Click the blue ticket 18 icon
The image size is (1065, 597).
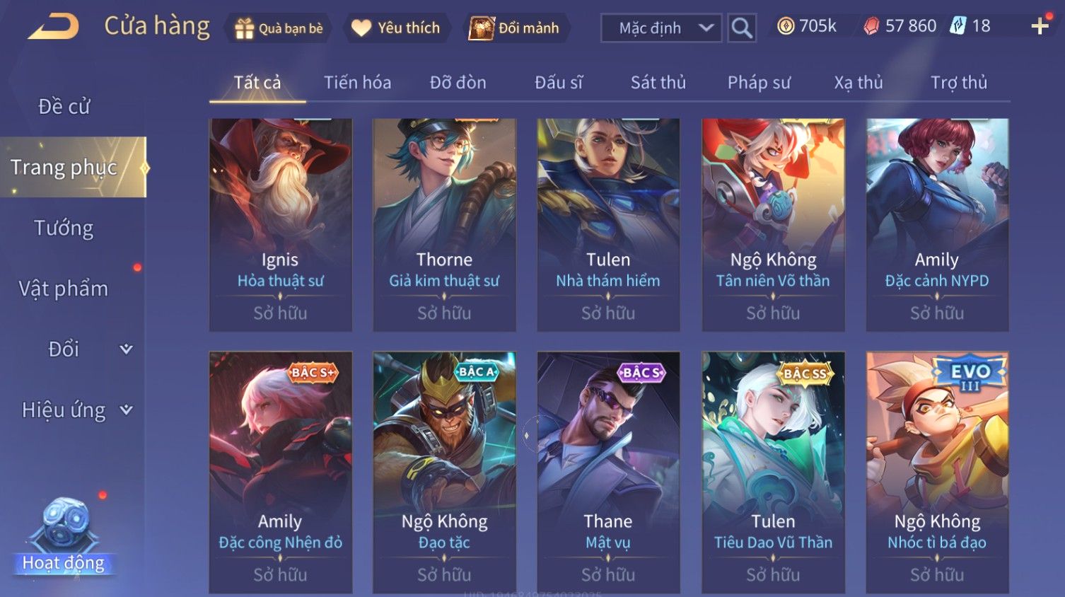click(958, 26)
